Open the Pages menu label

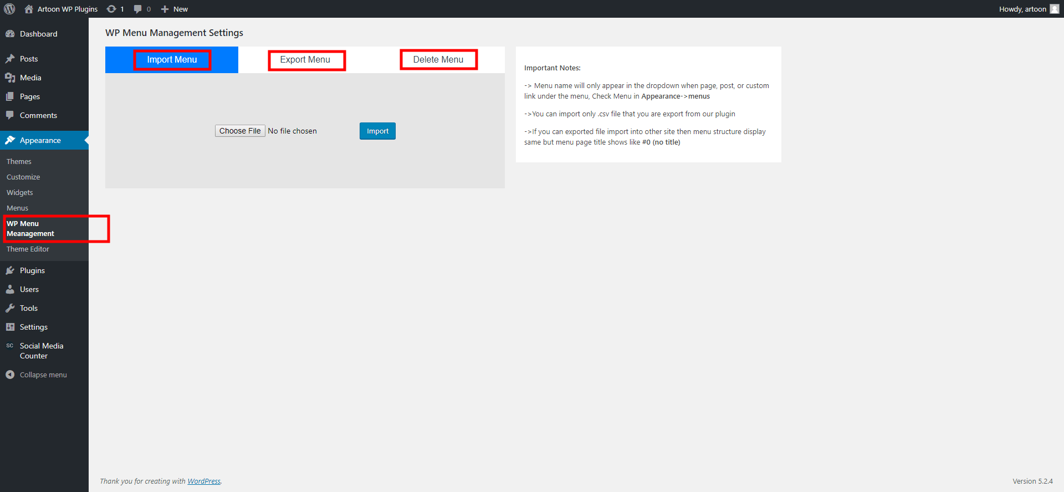(30, 96)
